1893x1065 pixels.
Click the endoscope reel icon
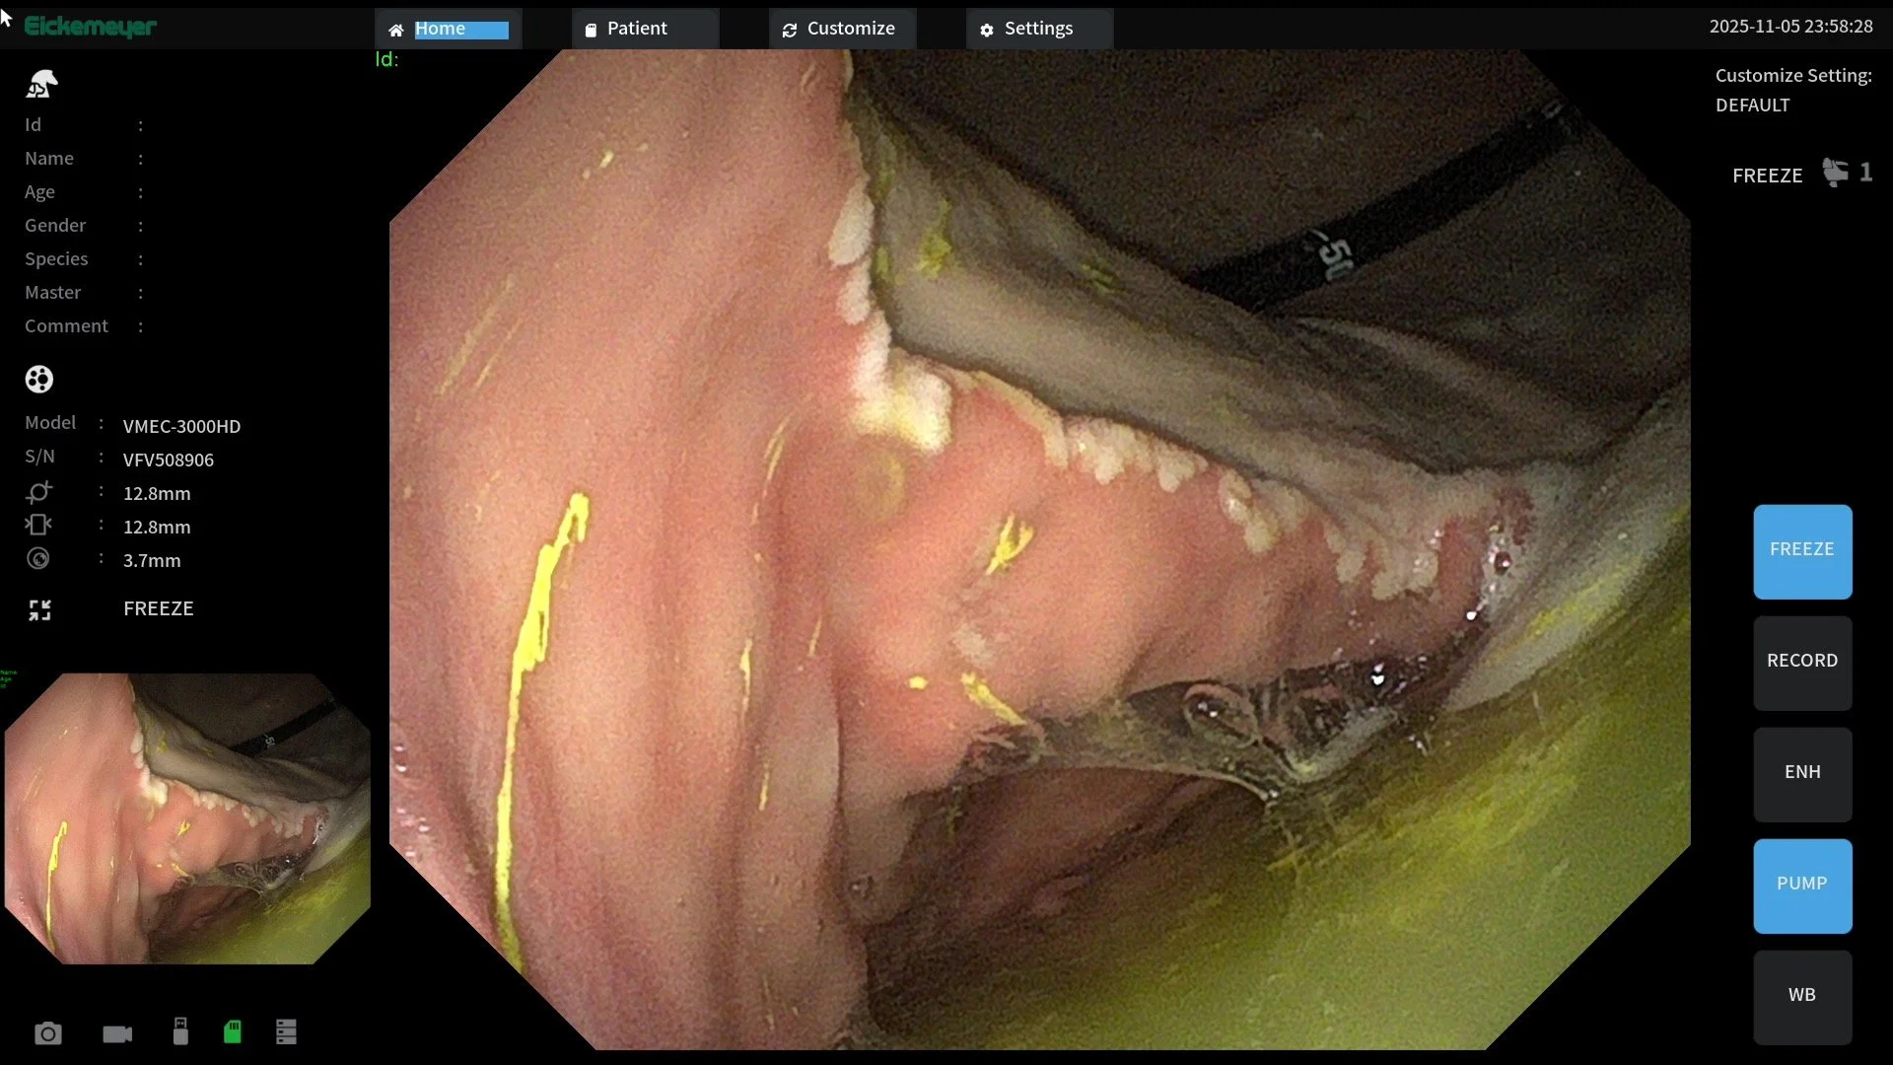click(39, 379)
